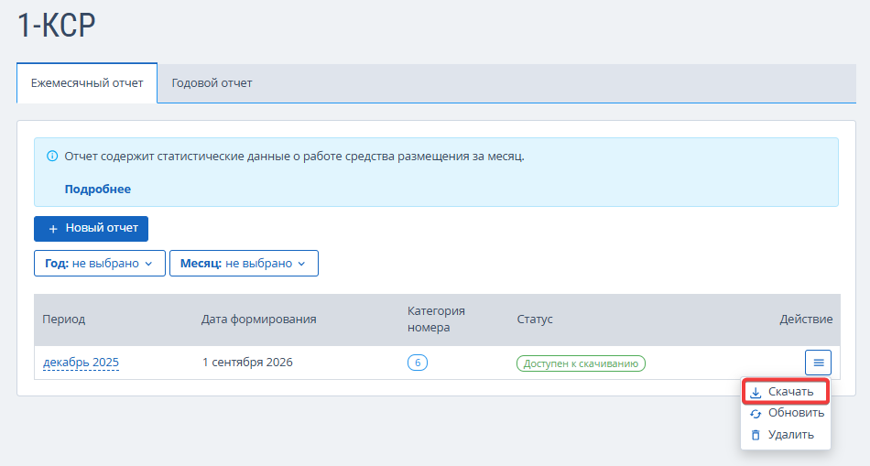Screen dimensions: 870x466
Task: Open the hamburger action menu button
Action: pyautogui.click(x=818, y=363)
